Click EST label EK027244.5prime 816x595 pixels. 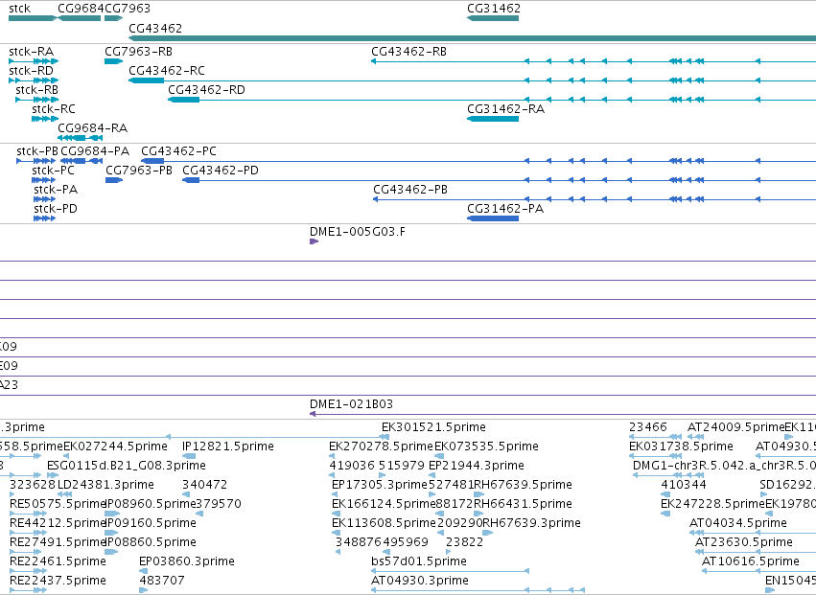pos(115,446)
